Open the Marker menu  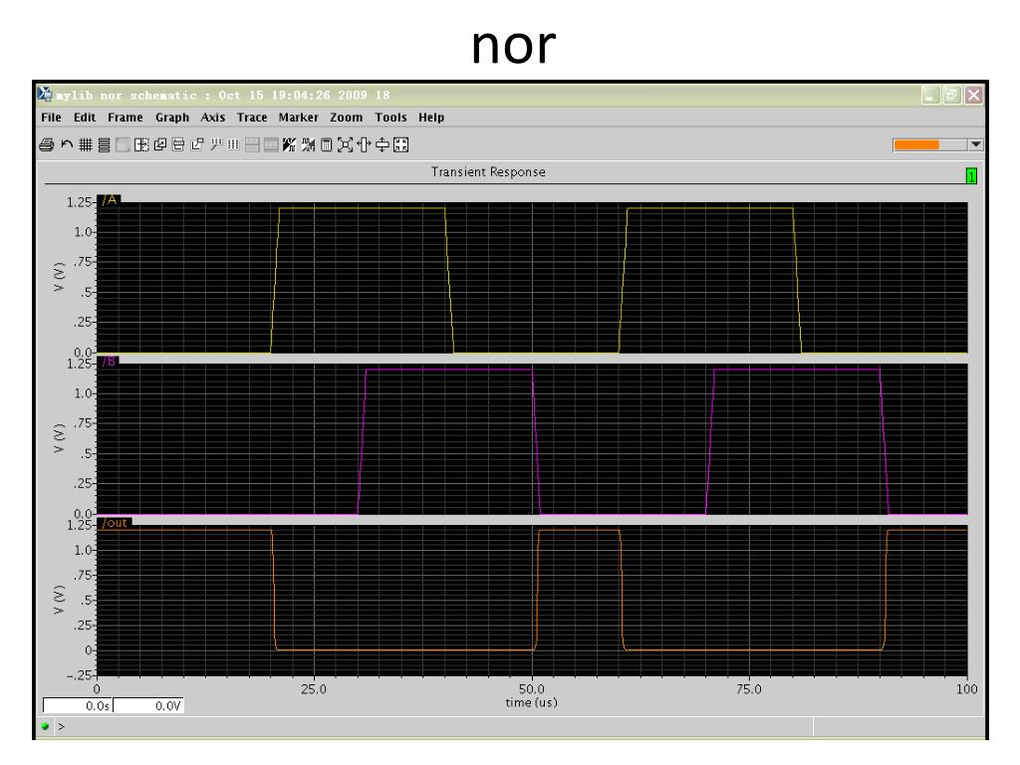point(299,118)
